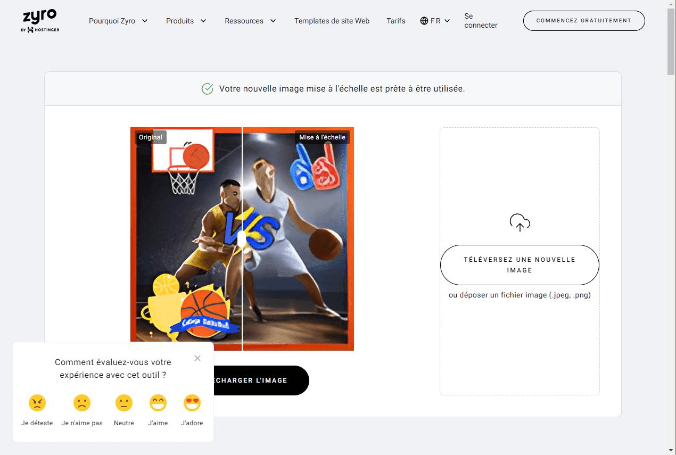Click the globe language icon

coord(424,21)
